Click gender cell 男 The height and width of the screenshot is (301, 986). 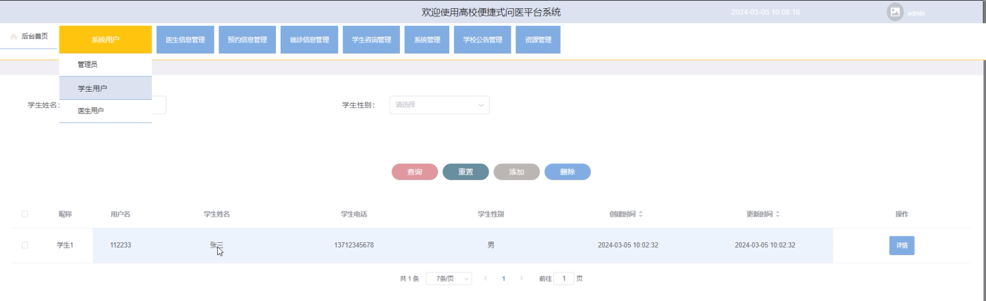pos(491,245)
